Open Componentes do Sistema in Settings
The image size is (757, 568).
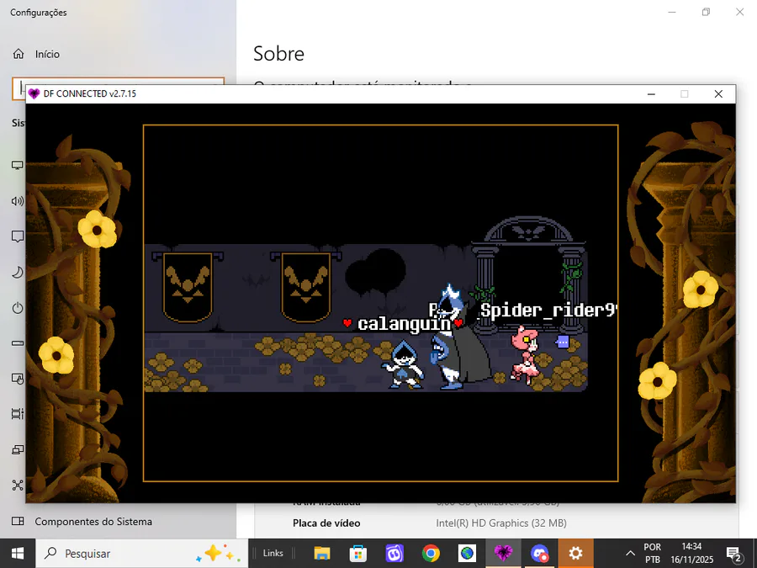pos(82,522)
